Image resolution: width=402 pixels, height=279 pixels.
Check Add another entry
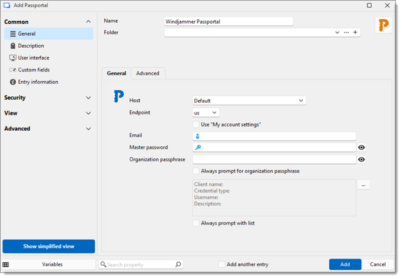[222, 264]
